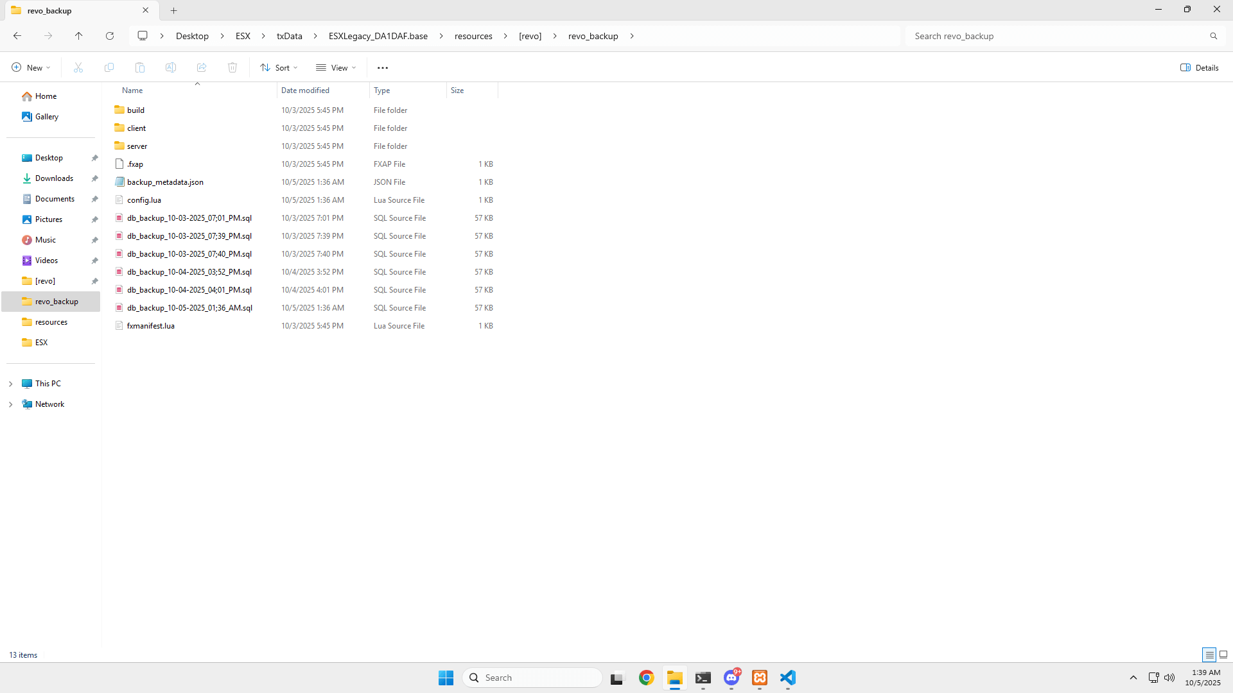The width and height of the screenshot is (1233, 693).
Task: Navigate back with the back button
Action: tap(17, 36)
